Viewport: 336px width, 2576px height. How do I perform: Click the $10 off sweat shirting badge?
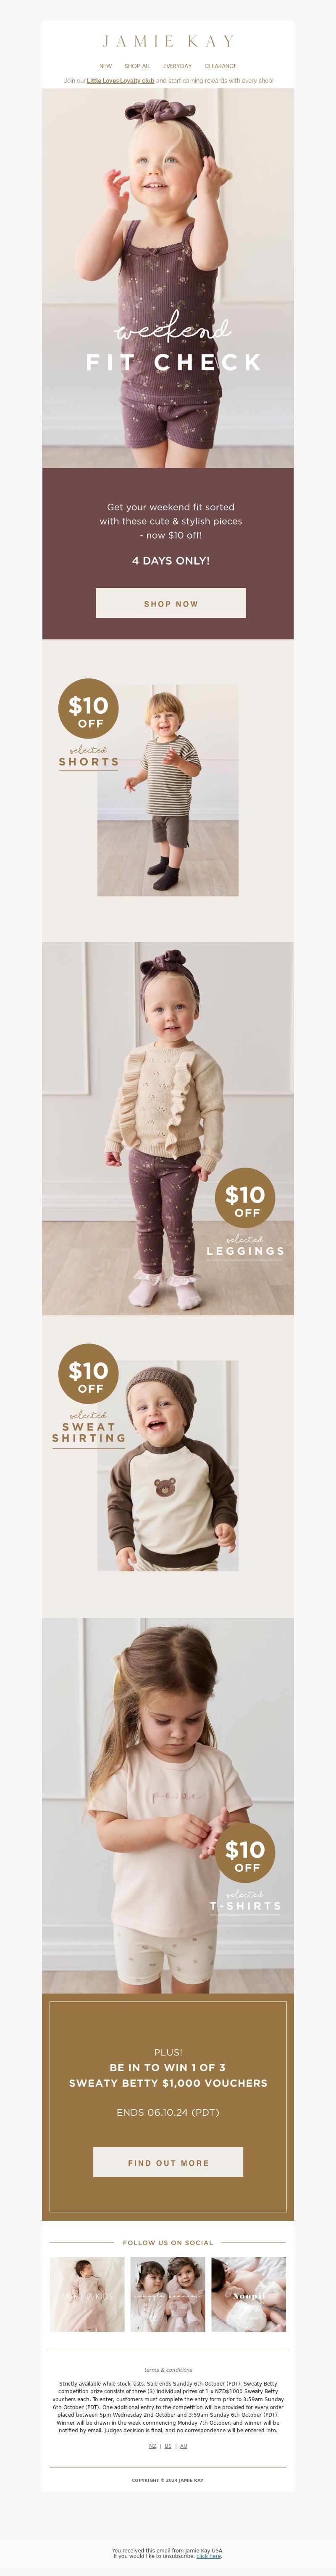[x=89, y=1375]
